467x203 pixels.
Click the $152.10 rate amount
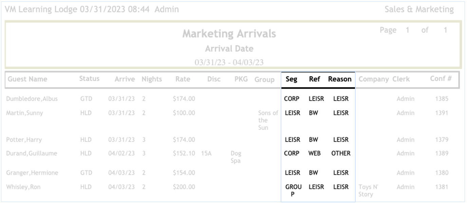tap(184, 153)
